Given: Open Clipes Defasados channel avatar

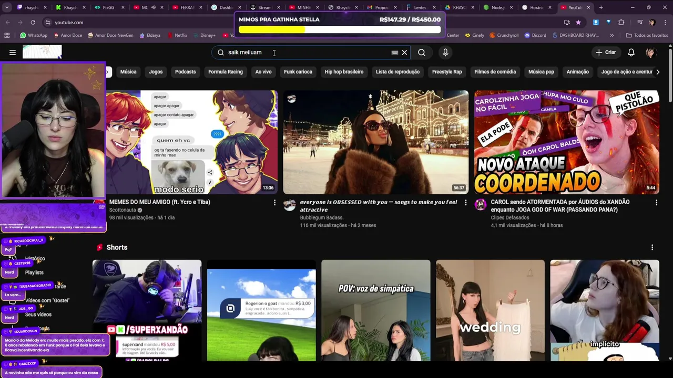Looking at the screenshot, I should click(x=481, y=205).
